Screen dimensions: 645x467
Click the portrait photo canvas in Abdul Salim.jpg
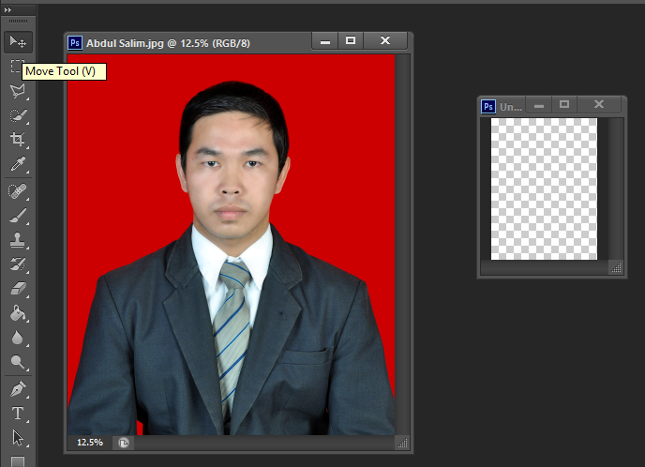click(232, 245)
